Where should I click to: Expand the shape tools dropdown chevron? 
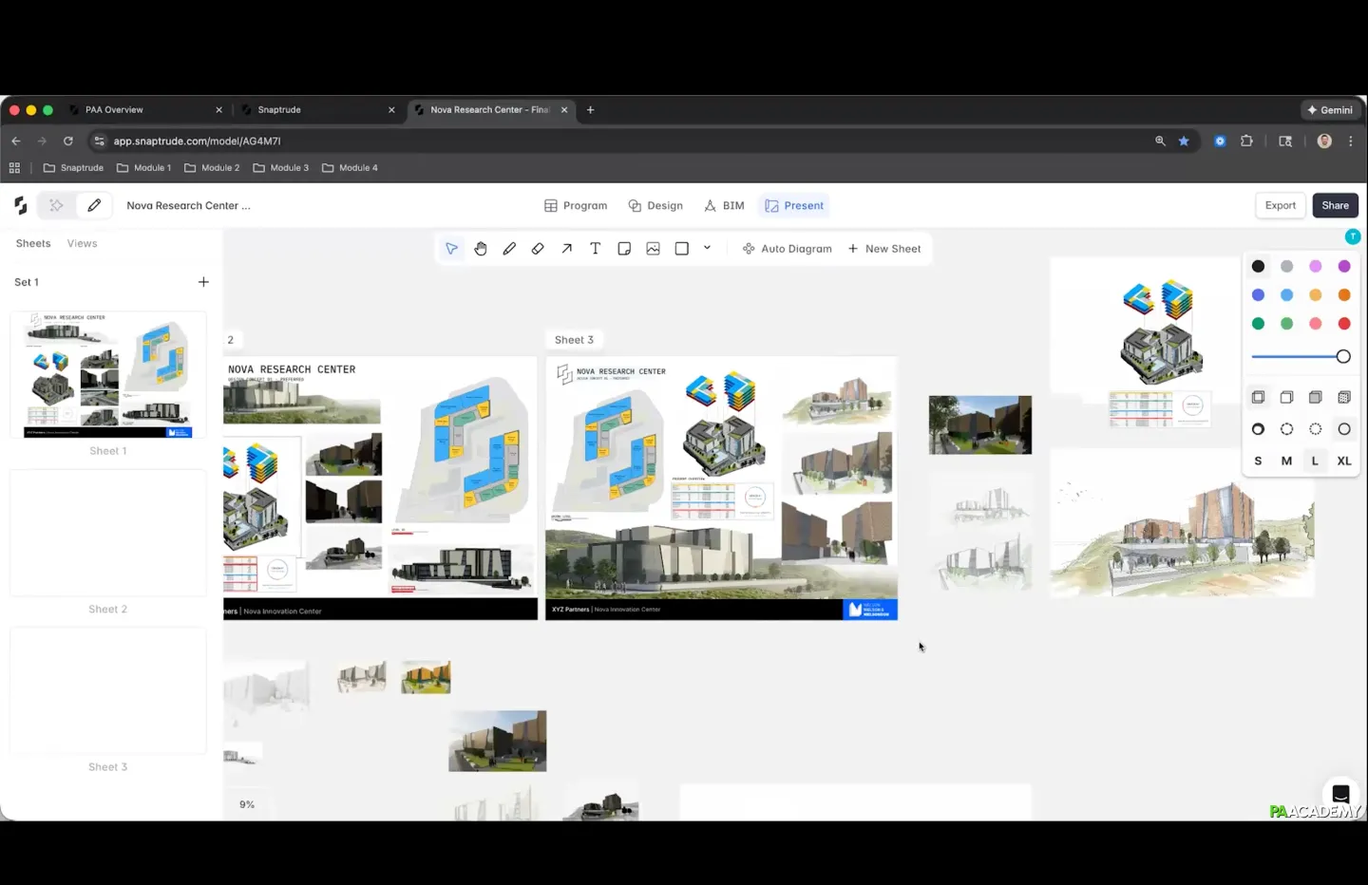[707, 248]
